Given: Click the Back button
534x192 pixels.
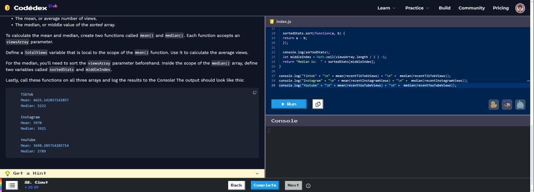Looking at the screenshot, I should click(236, 185).
